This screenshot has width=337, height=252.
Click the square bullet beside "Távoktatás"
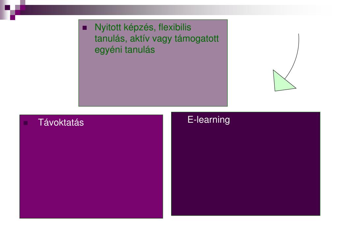[x=26, y=123]
